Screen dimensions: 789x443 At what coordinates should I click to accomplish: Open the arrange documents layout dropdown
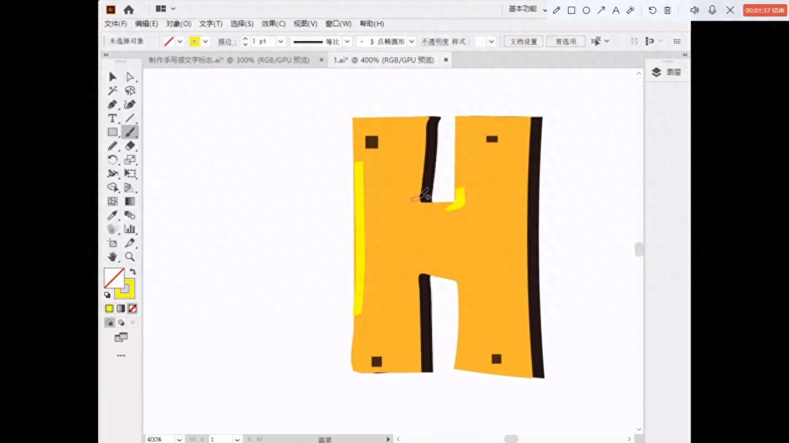165,9
